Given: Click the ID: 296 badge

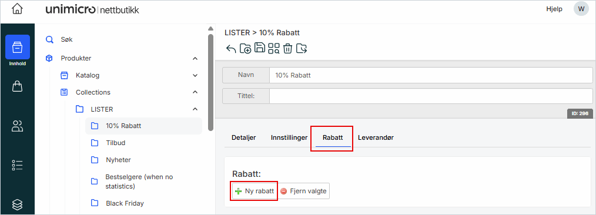Looking at the screenshot, I should tap(580, 113).
